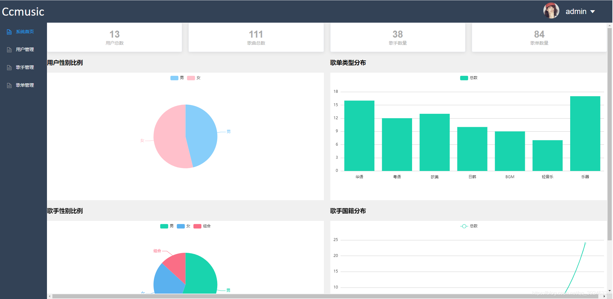Click the scroll-down arrow of vertical scrollbar
Viewport: 613px width, 299px height.
609,291
